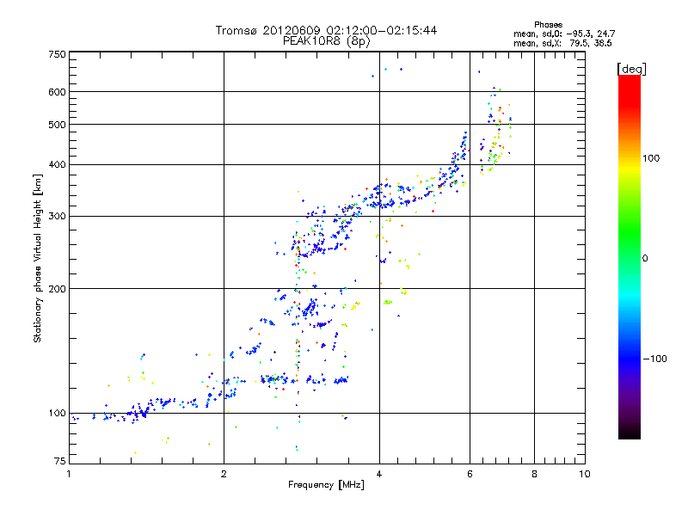Viewport: 688px width, 516px height.
Task: Click the y-axis tick label '600'
Action: 57,92
